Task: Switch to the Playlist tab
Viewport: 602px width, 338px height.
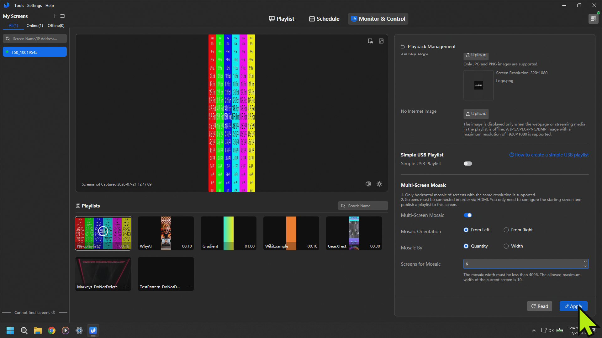Action: [282, 19]
